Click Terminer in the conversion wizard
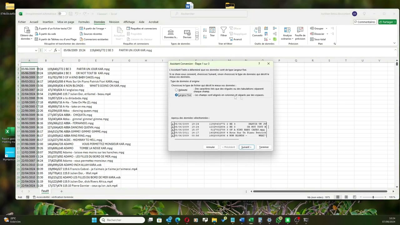Image resolution: width=400 pixels, height=225 pixels. [x=264, y=147]
